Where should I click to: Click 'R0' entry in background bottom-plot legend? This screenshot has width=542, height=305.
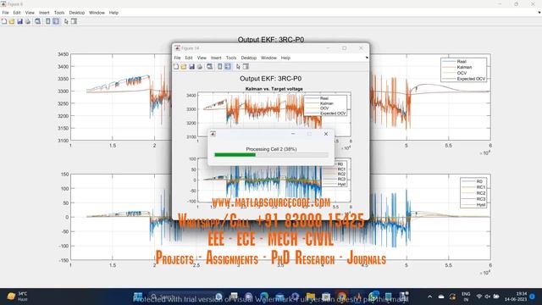click(x=479, y=181)
